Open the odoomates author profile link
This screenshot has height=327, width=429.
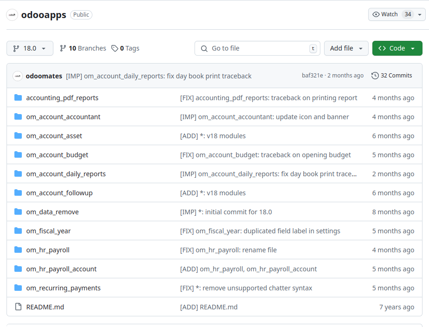point(44,76)
